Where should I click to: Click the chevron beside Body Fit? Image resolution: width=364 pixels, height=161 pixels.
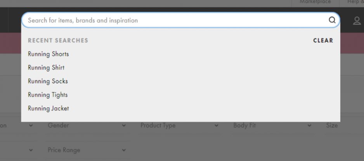[309, 126]
